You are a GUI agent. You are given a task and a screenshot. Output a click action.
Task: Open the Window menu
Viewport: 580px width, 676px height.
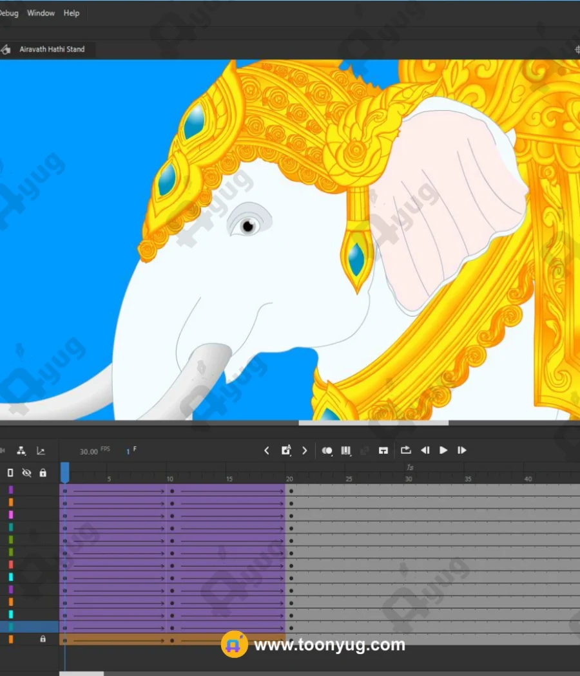[x=41, y=13]
